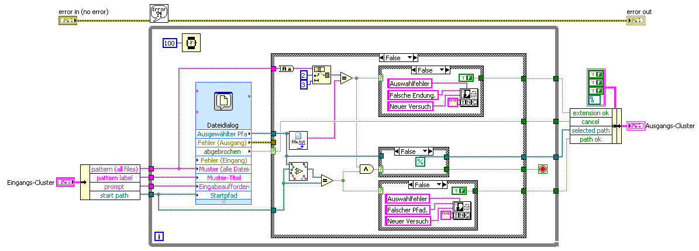
Task: Select empty string constant near Falsche Endung. dialog
Action: coord(453,102)
